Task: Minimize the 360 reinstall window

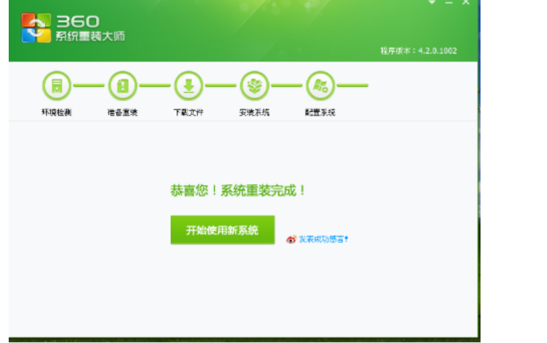Action: pos(449,3)
